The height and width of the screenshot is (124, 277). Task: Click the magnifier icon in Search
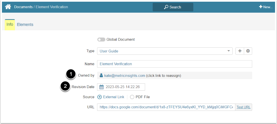click(166, 7)
